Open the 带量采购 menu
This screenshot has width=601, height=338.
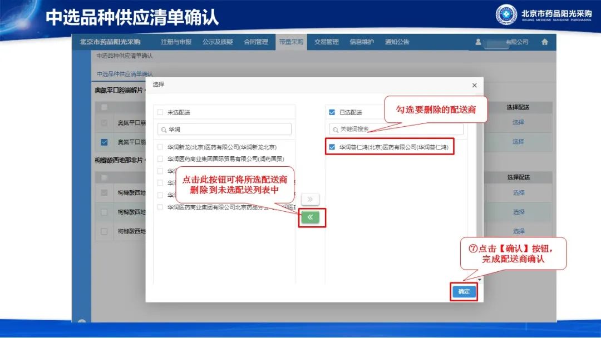click(x=291, y=42)
